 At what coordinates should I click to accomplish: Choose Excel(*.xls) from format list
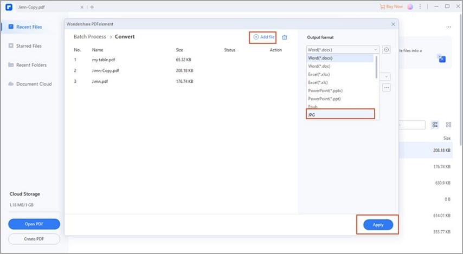pos(340,82)
